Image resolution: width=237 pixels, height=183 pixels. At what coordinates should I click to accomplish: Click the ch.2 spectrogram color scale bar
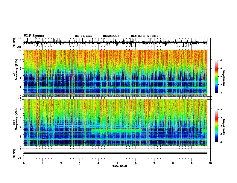point(217,126)
